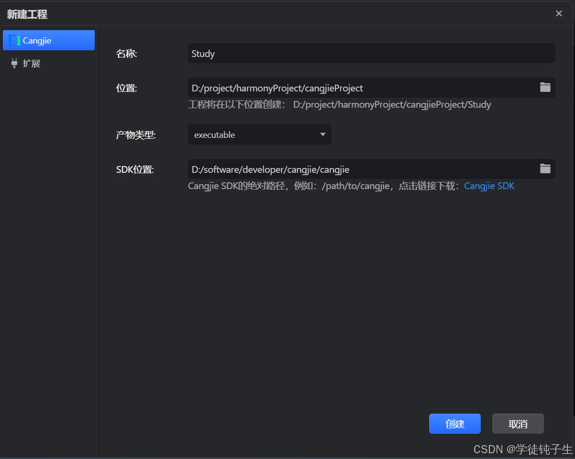Click the plug icon beside 扩展
575x459 pixels.
point(14,63)
